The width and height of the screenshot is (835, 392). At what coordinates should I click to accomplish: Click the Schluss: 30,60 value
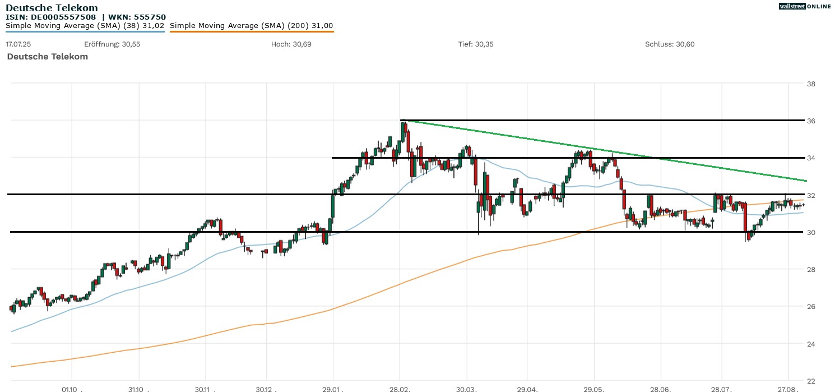click(x=670, y=44)
